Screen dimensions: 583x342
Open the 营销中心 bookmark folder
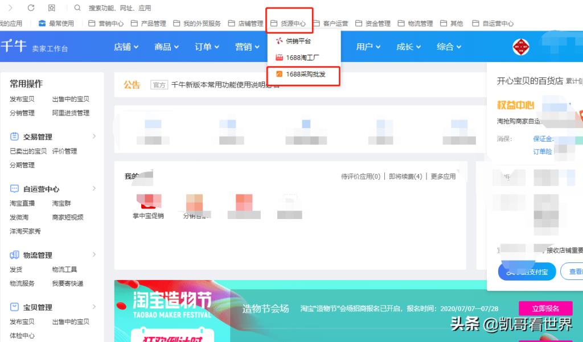click(x=106, y=23)
